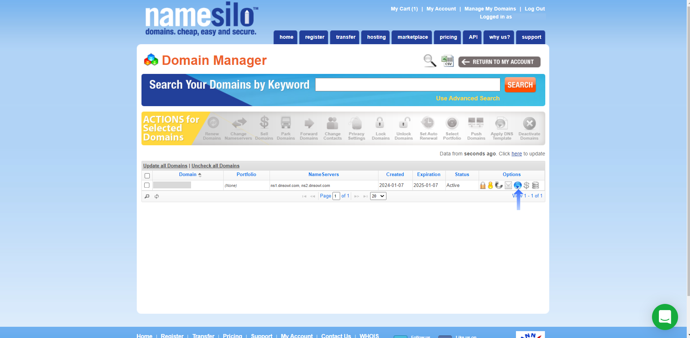Export domains using the CSV icon
Image resolution: width=690 pixels, height=338 pixels.
click(448, 61)
